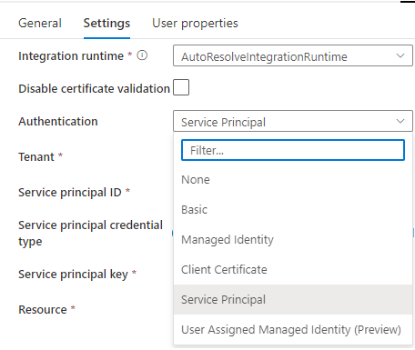Screen dimensions: 415x350
Task: Choose None authentication option
Action: coord(293,180)
